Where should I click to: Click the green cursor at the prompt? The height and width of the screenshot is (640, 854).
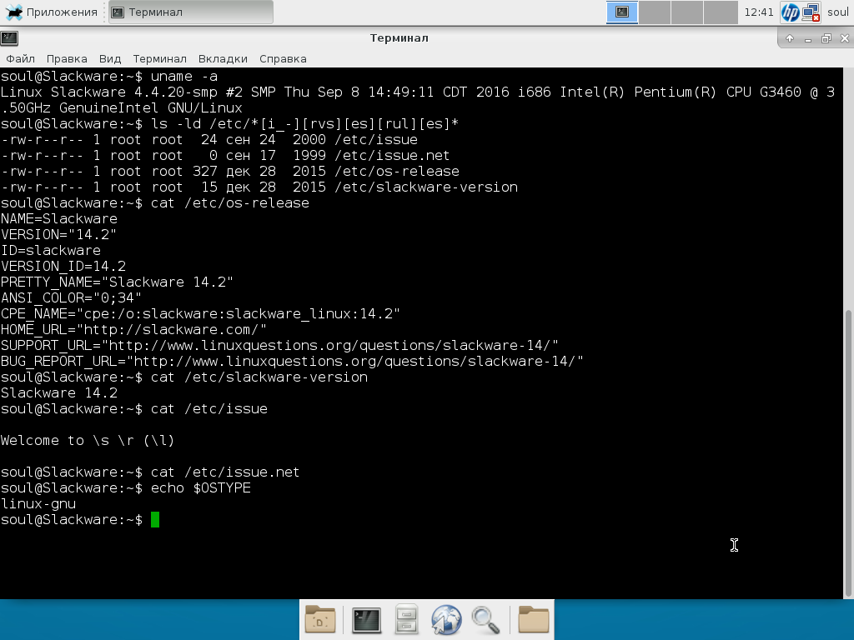(x=155, y=520)
